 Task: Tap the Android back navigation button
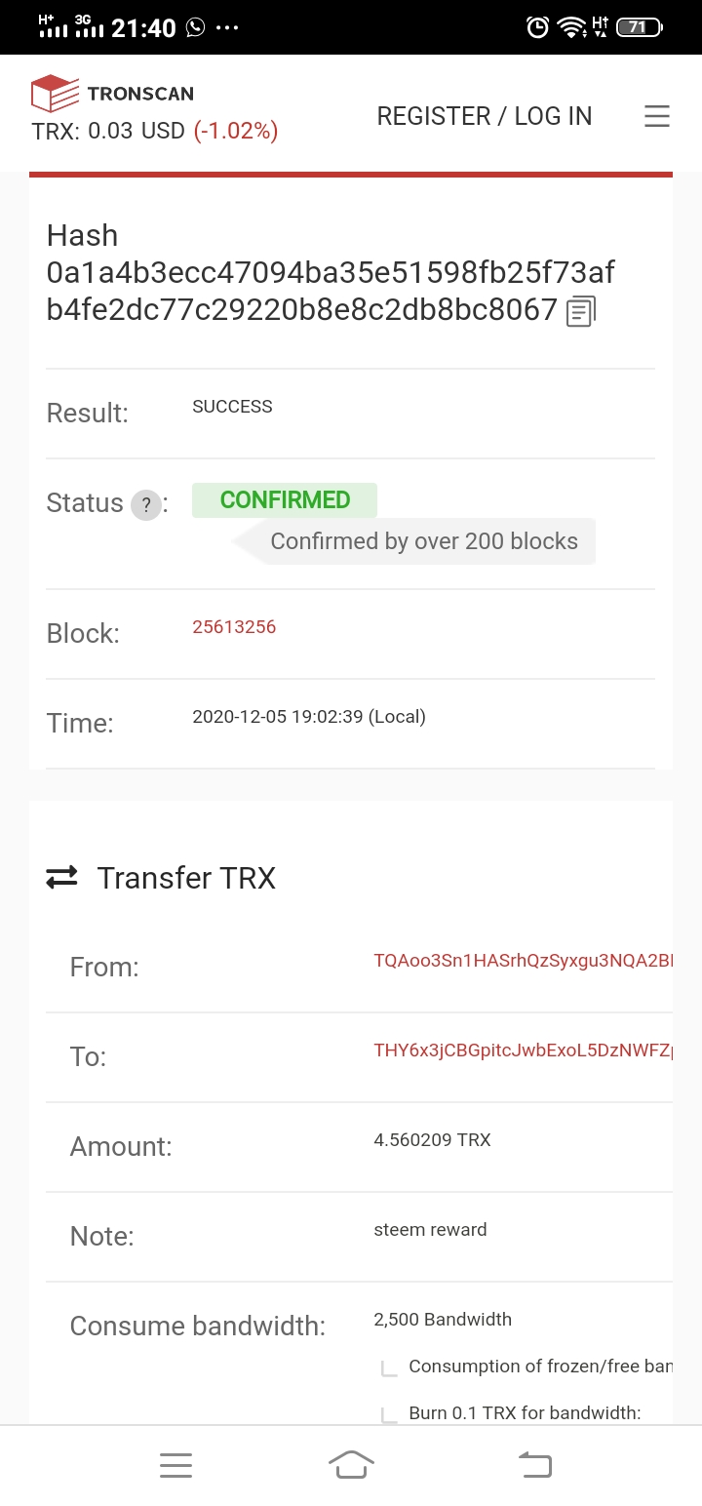(534, 1465)
